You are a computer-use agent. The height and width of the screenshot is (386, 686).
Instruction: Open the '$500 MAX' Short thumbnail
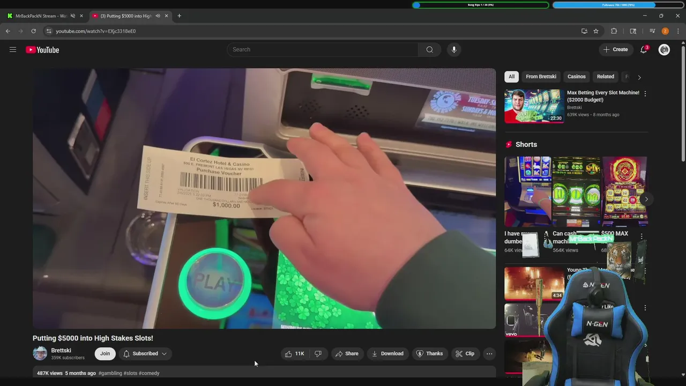click(x=624, y=191)
